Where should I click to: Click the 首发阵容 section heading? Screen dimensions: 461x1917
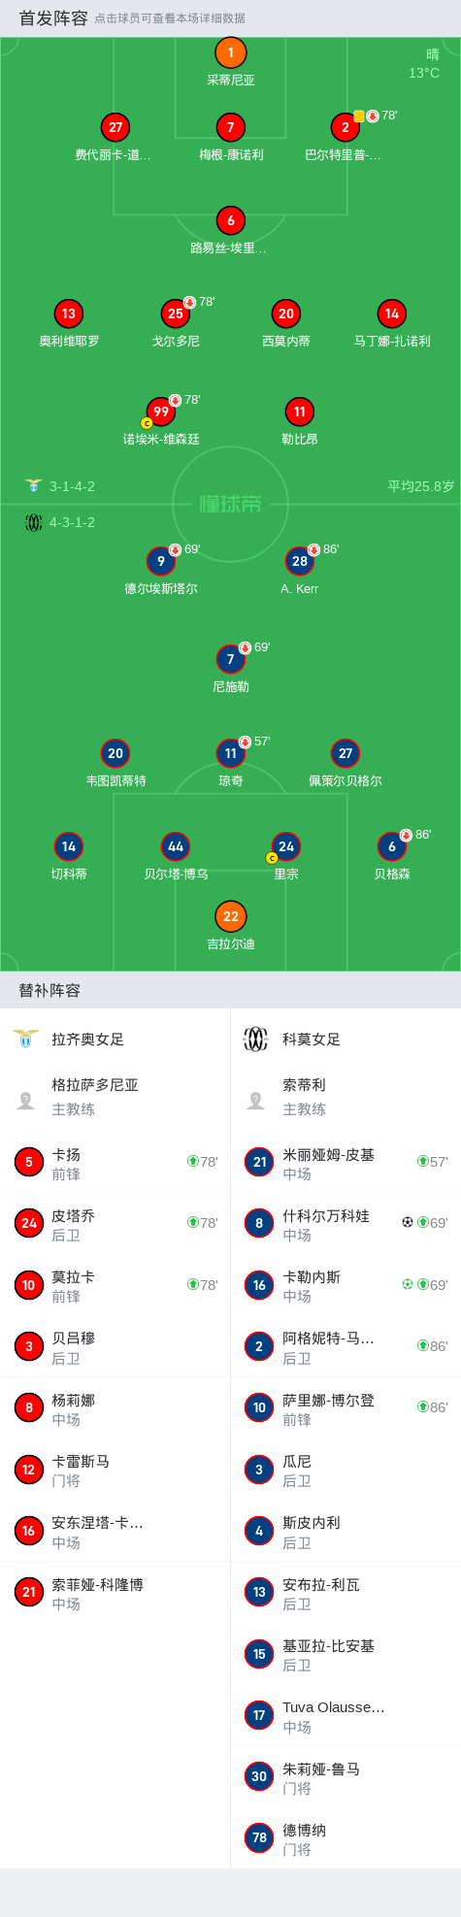coord(53,17)
